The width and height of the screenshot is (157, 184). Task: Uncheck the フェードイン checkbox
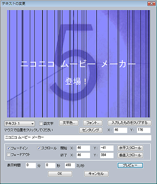pos(8,148)
